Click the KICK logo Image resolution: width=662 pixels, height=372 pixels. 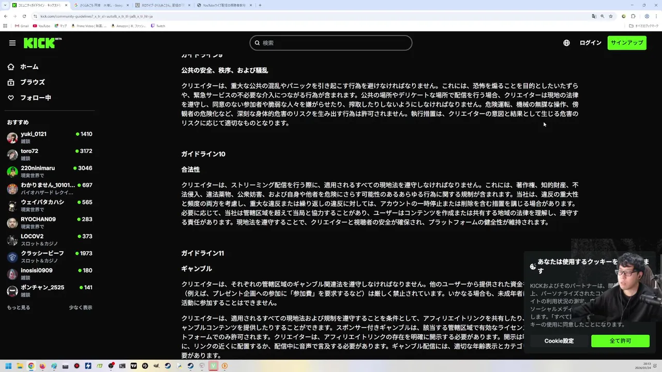[x=42, y=43]
